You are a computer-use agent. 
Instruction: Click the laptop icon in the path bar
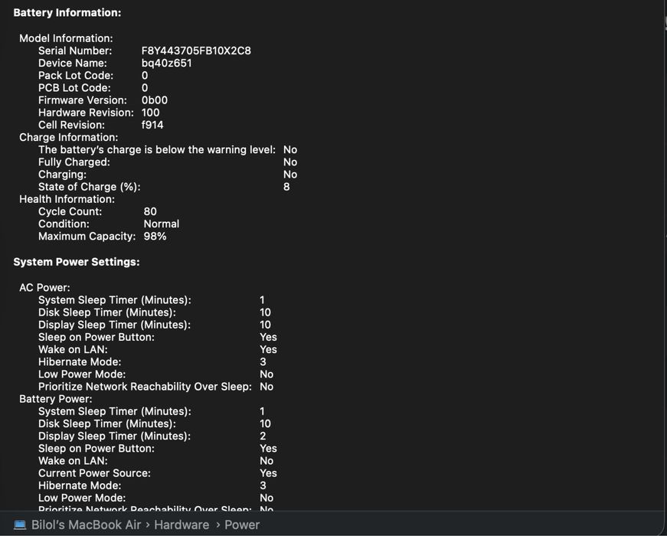20,525
